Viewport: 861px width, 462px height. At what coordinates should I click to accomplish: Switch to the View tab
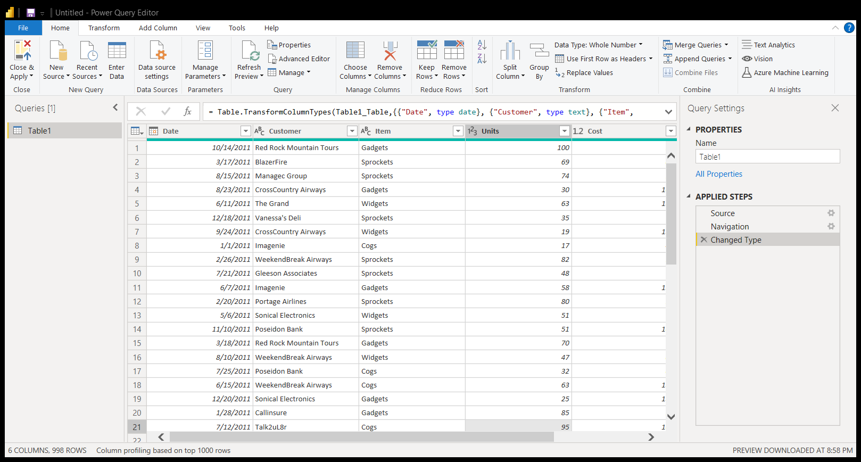203,28
